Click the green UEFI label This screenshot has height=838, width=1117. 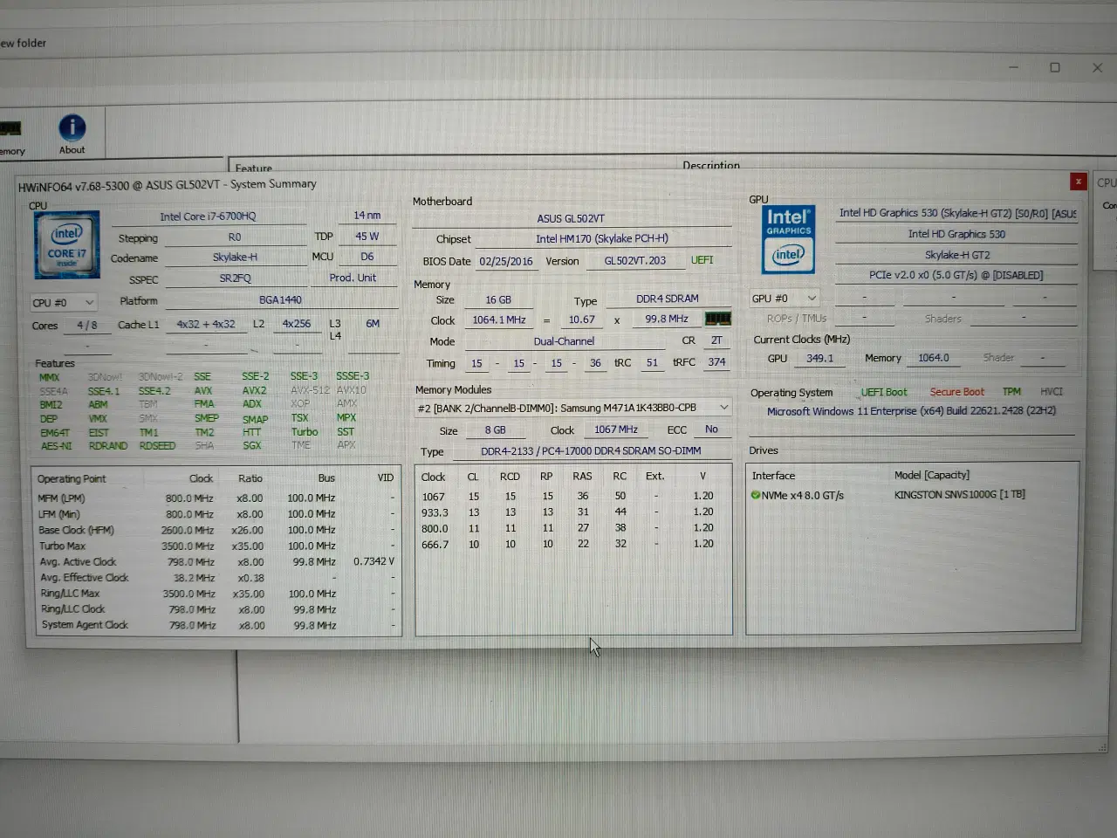702,259
